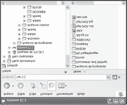Select the hpfr3420.xml file icon
Screen dimensions: 127x105
click(74, 26)
